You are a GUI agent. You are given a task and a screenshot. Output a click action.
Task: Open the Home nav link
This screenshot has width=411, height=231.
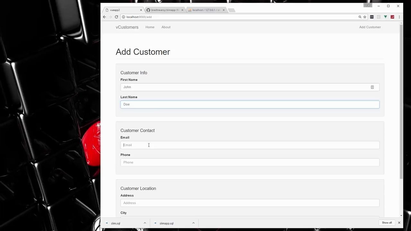[150, 27]
